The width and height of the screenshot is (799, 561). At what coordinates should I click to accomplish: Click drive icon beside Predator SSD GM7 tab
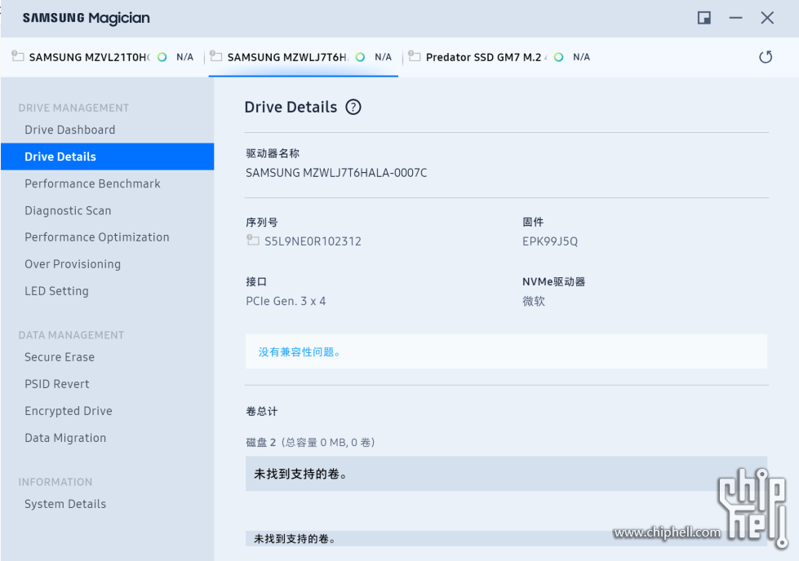(x=415, y=55)
